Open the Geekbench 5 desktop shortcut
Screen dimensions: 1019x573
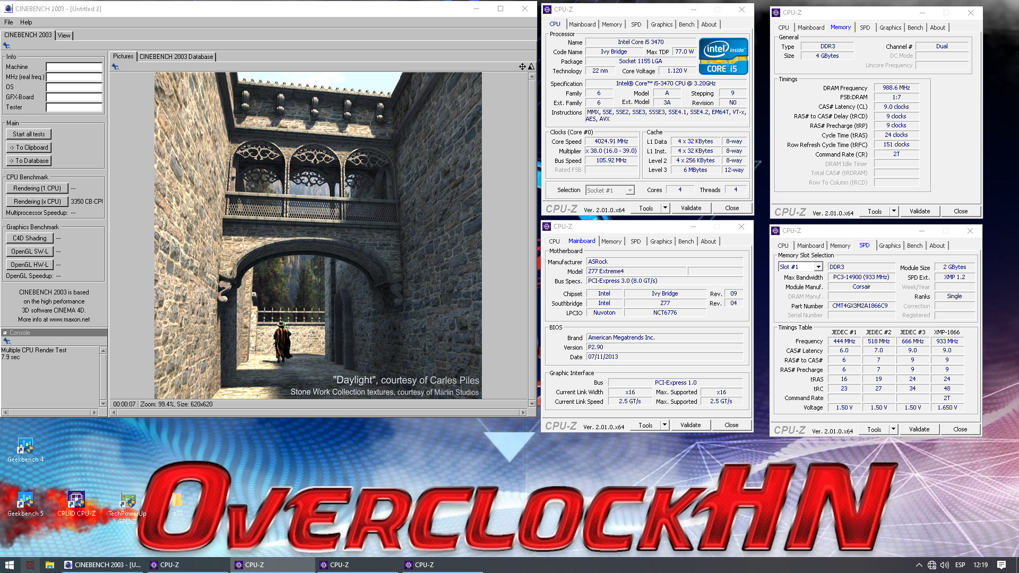pyautogui.click(x=25, y=504)
